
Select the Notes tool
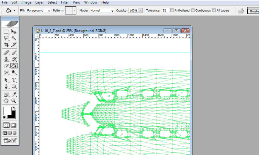point(6,94)
